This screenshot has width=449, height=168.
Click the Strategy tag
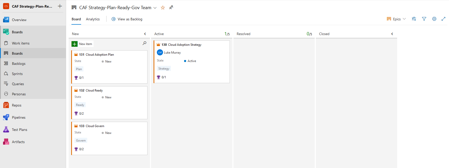pyautogui.click(x=164, y=69)
